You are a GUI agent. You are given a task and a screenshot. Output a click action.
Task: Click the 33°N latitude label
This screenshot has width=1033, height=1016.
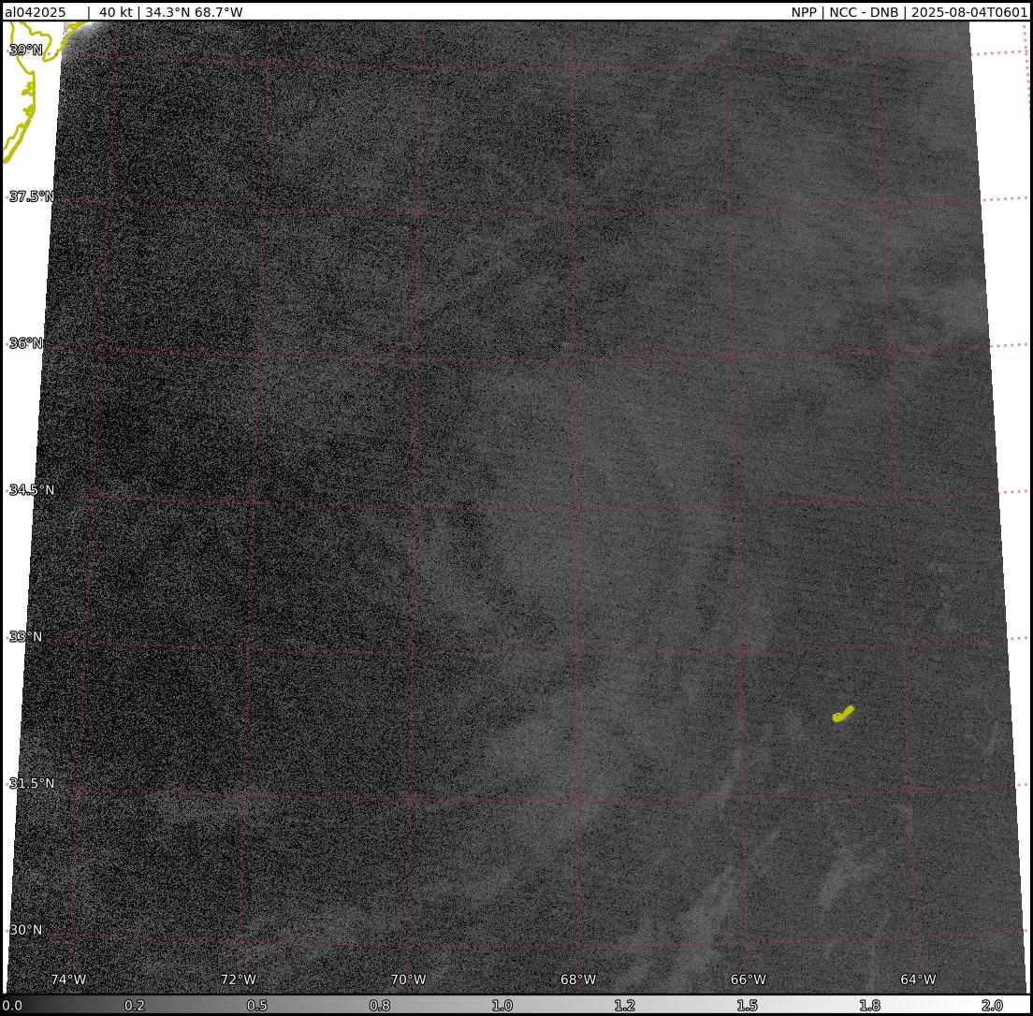click(25, 637)
